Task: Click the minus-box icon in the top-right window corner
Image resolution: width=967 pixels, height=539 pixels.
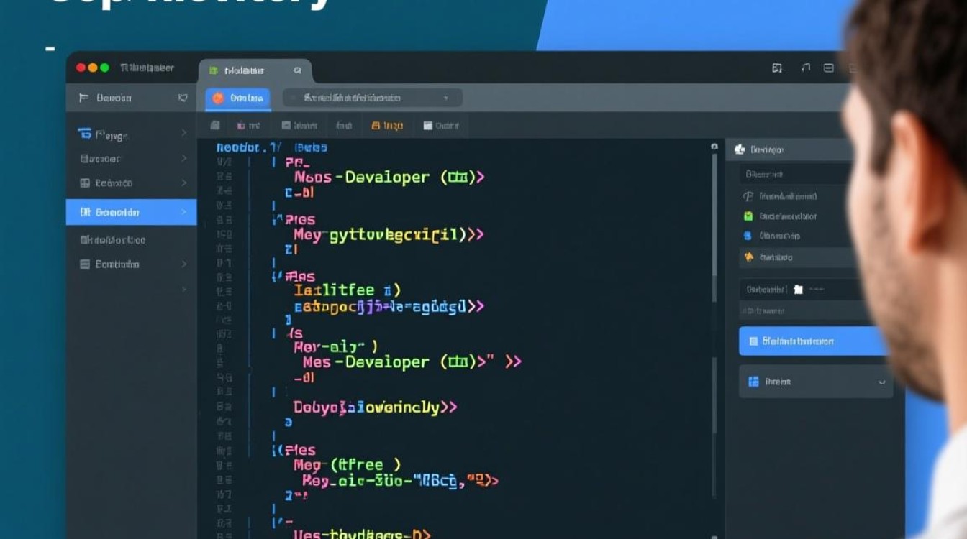Action: pyautogui.click(x=828, y=68)
